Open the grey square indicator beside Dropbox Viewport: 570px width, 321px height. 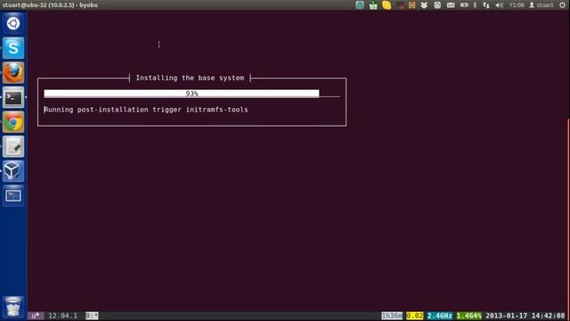(437, 5)
